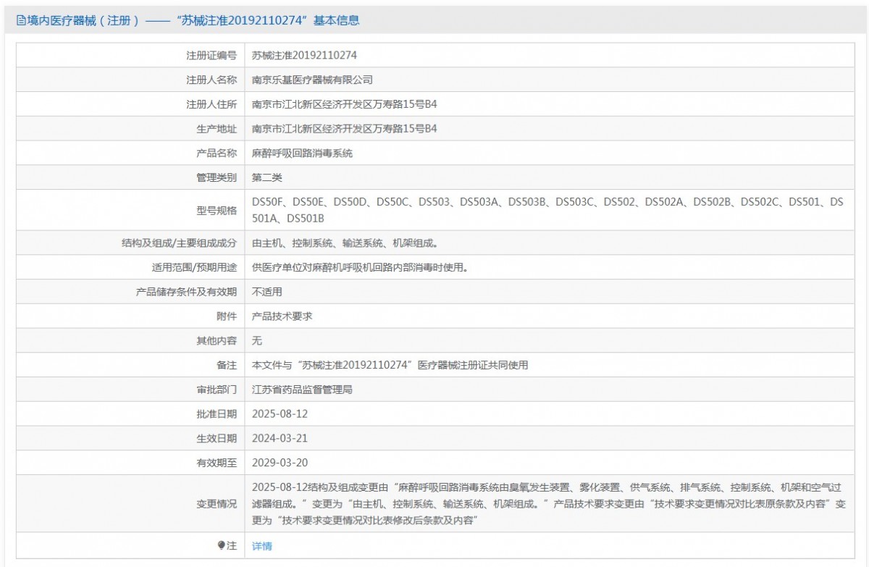Click the document icon before the page title
The height and width of the screenshot is (567, 869).
[21, 21]
